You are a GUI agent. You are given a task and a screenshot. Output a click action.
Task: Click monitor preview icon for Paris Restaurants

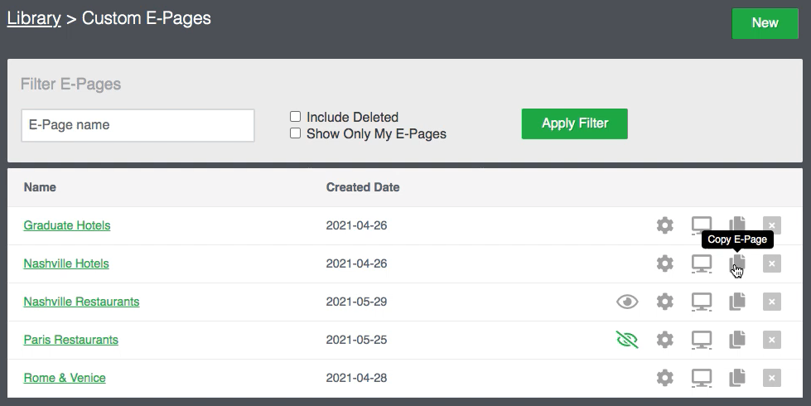click(x=702, y=340)
